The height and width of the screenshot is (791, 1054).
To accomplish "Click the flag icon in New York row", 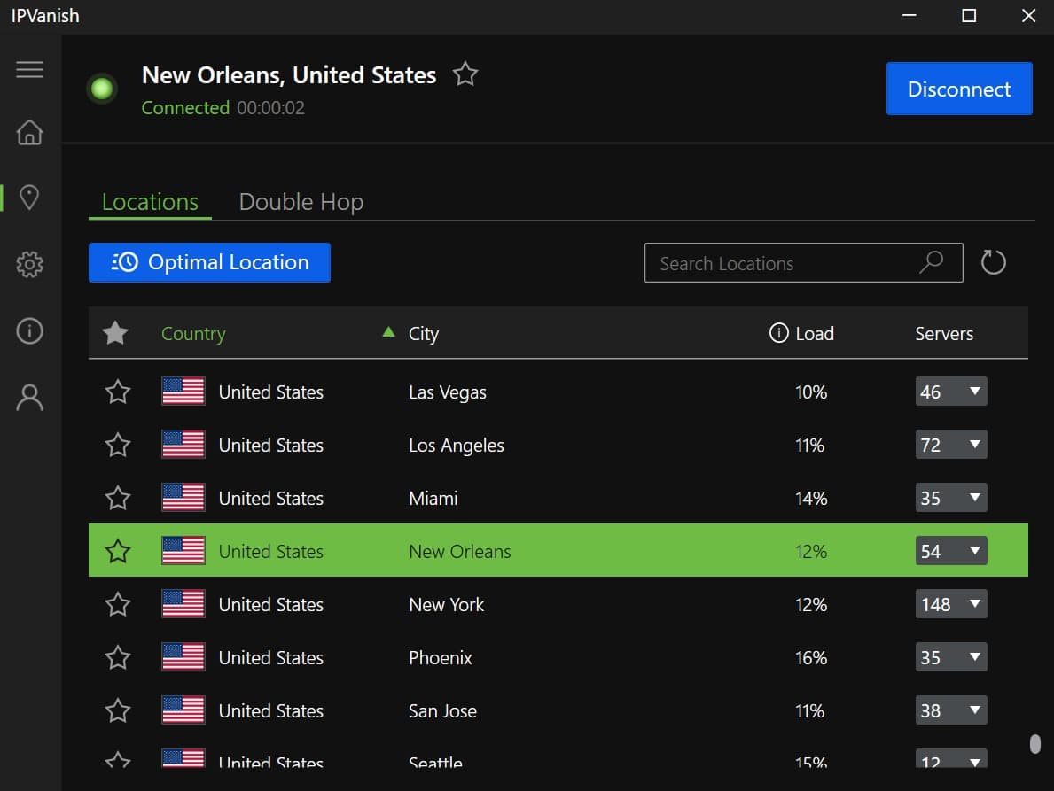I will click(183, 604).
